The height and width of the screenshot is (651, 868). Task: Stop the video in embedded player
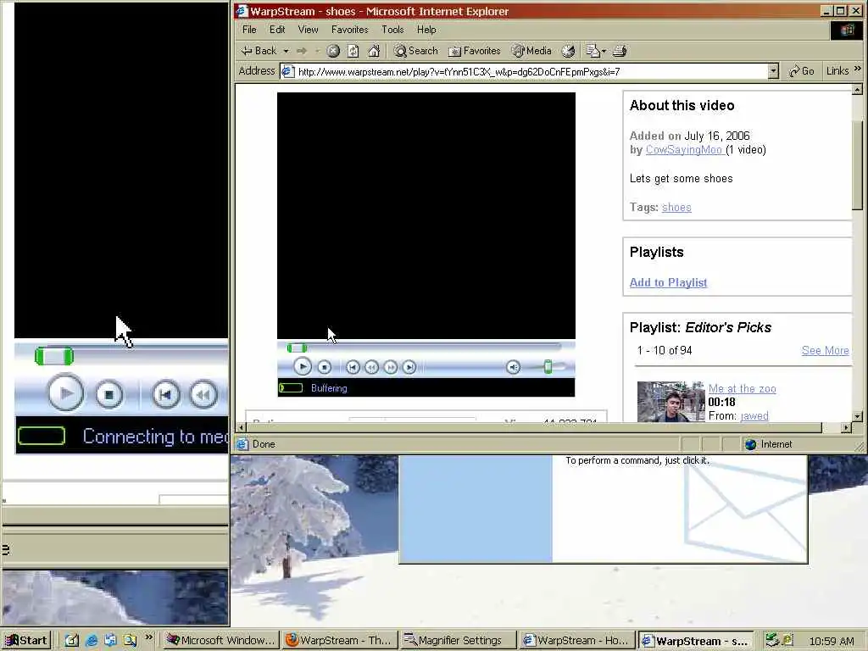[x=325, y=367]
